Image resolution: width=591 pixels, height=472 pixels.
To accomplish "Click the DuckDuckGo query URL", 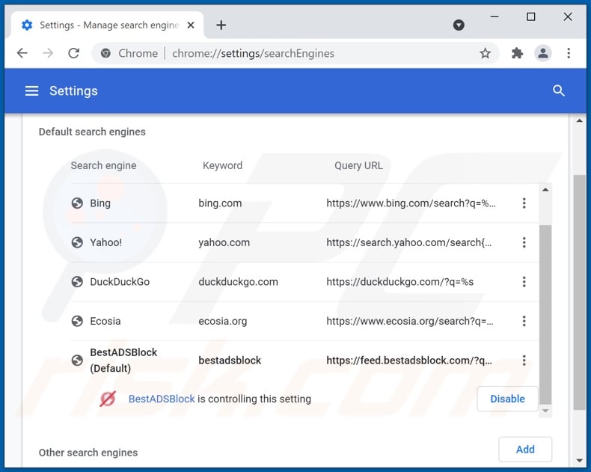I will tap(400, 281).
